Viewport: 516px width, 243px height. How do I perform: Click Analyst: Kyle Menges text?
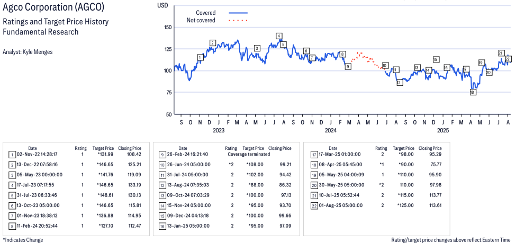click(28, 52)
